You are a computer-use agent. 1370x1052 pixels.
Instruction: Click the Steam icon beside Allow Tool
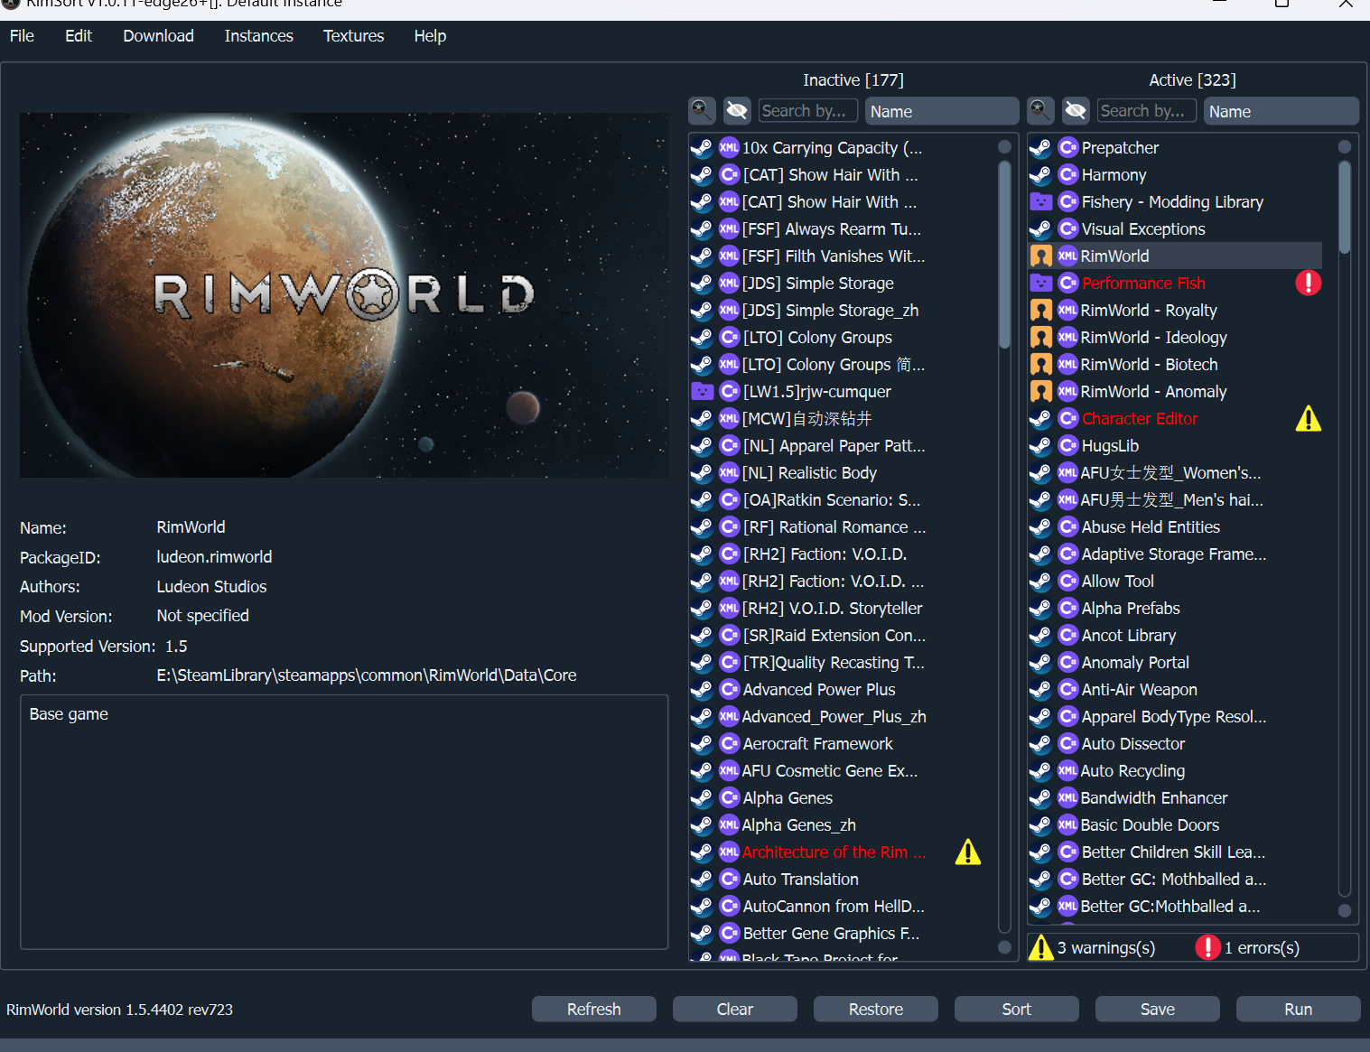click(1040, 581)
